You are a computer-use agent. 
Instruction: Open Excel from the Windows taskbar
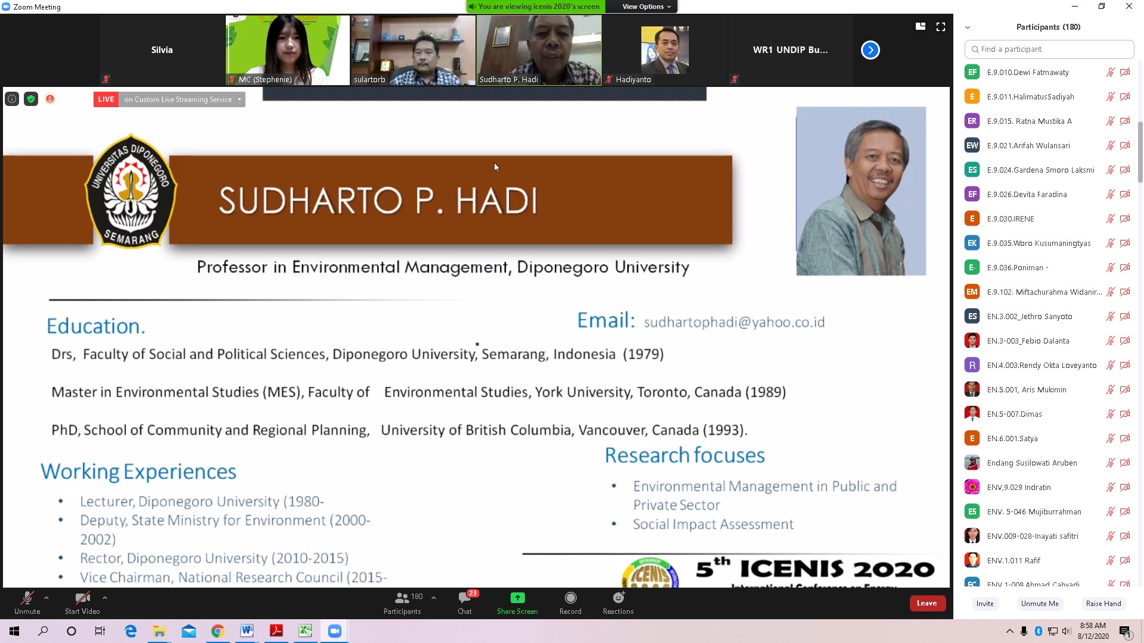[x=305, y=631]
